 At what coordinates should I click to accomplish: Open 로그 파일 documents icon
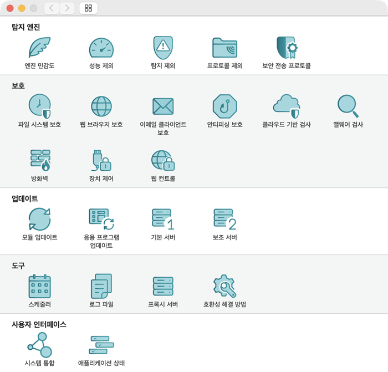(101, 287)
